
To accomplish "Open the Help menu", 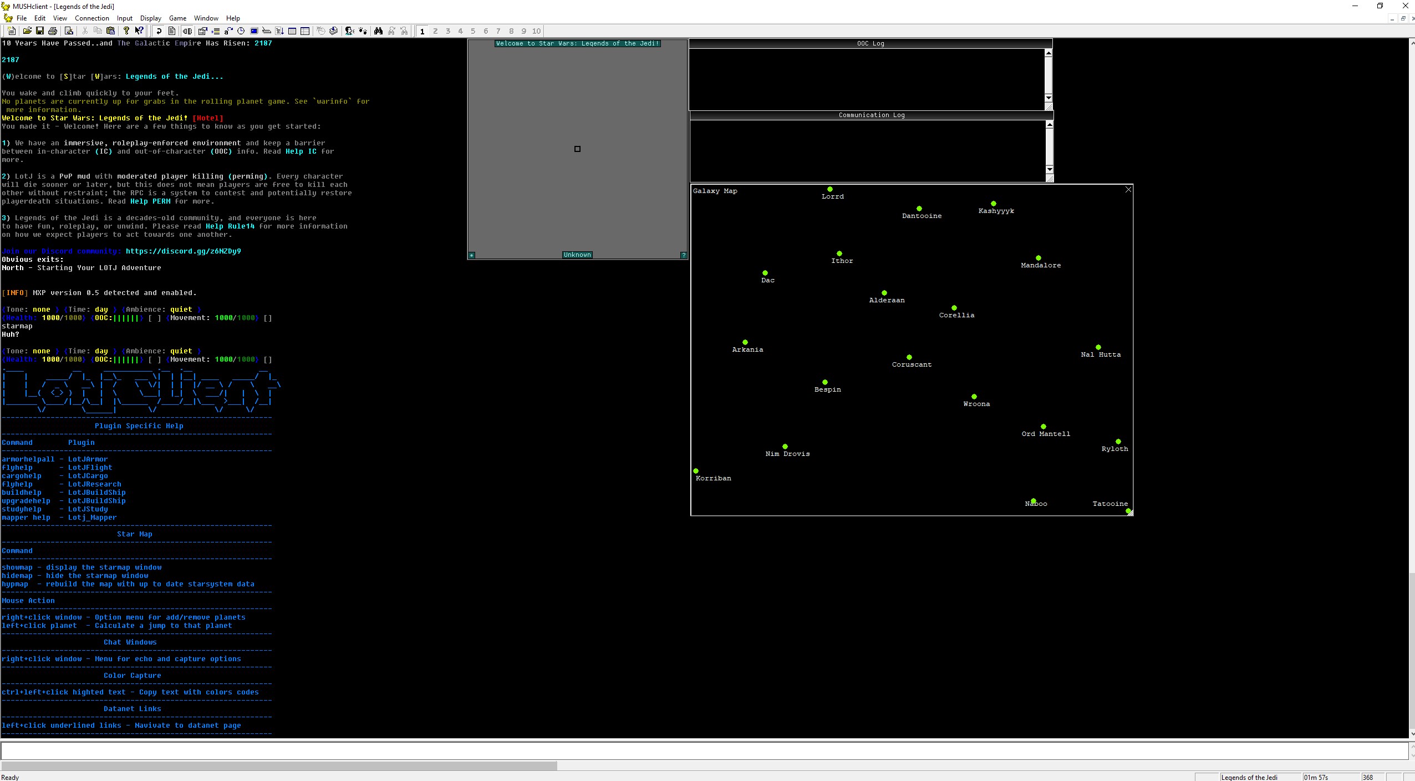I will tap(233, 18).
